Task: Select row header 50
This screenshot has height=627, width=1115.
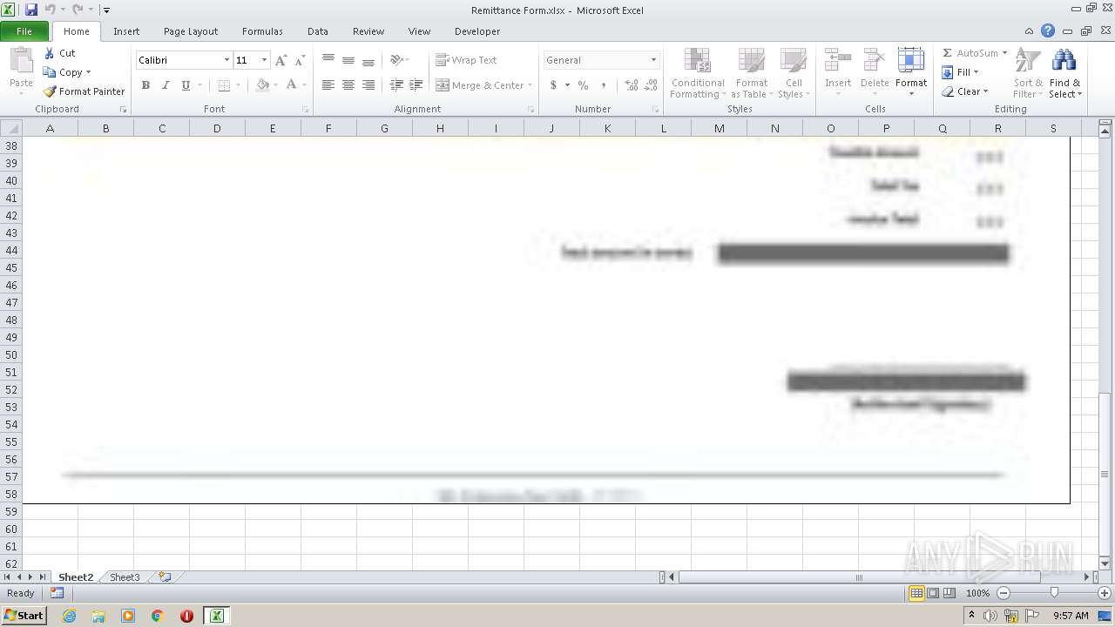Action: [x=11, y=354]
